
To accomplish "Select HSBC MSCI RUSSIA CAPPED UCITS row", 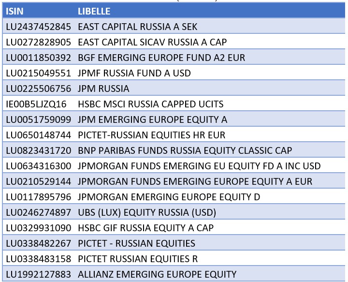I will click(174, 104).
